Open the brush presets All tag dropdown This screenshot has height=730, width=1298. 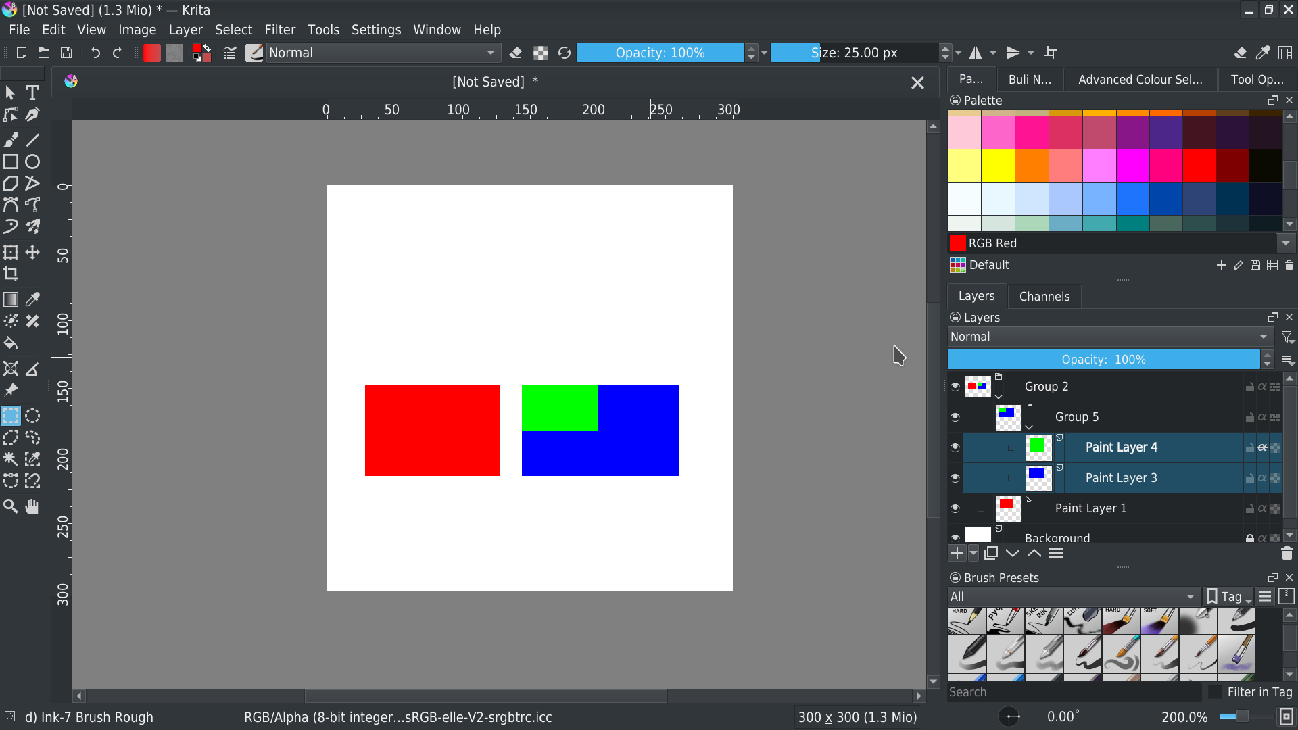(1073, 597)
